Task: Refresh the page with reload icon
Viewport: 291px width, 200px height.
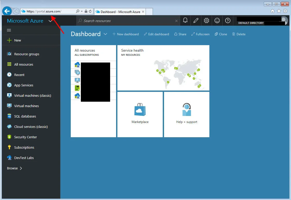Action: coord(90,11)
